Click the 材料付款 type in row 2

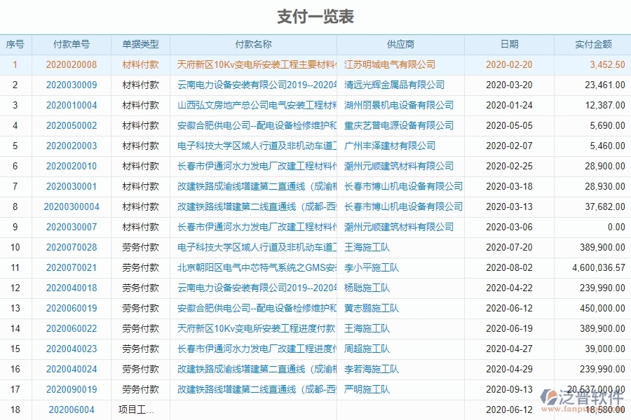(140, 85)
